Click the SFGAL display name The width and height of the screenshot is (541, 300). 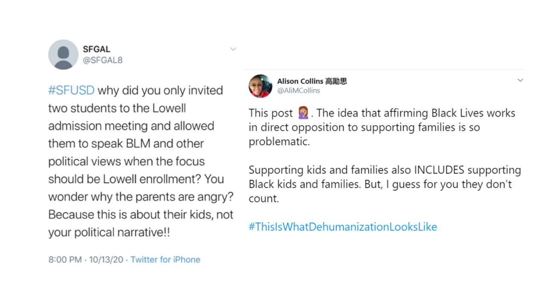point(97,49)
